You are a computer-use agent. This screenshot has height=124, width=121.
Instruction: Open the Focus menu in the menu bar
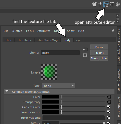tap(30, 31)
